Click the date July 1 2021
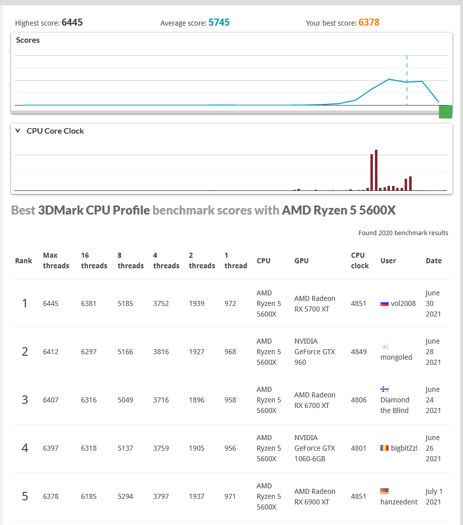This screenshot has height=525, width=463. [434, 496]
